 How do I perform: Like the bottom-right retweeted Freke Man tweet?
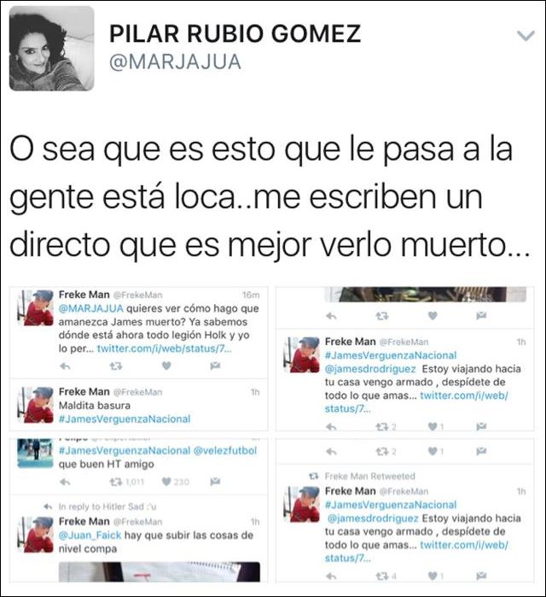coord(433,576)
